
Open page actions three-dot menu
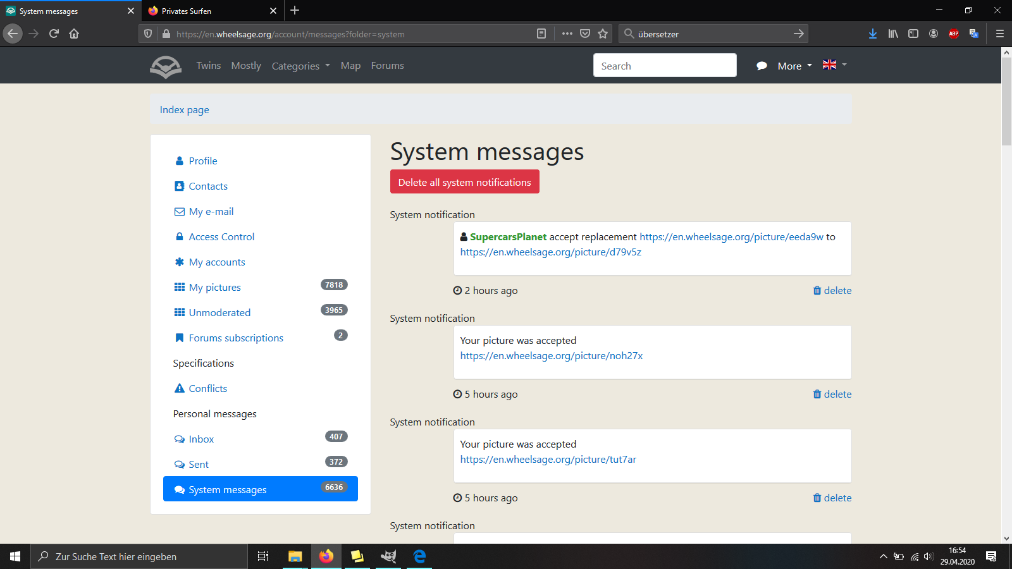pos(567,34)
